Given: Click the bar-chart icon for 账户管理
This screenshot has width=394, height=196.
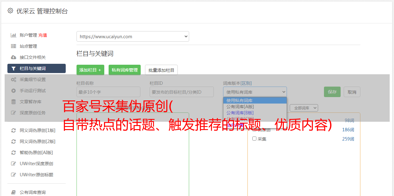Looking at the screenshot, I should click(13, 35).
